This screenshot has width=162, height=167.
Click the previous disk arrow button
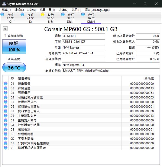5,29
